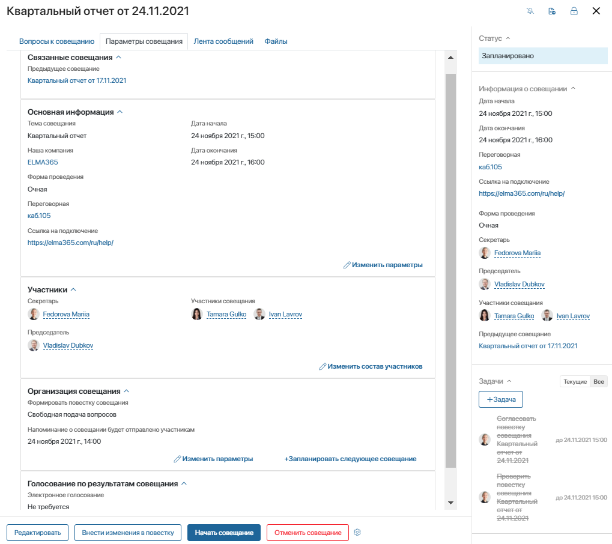The height and width of the screenshot is (544, 612).
Task: Open the crossed-out Проверить повестку task
Action: click(517, 497)
